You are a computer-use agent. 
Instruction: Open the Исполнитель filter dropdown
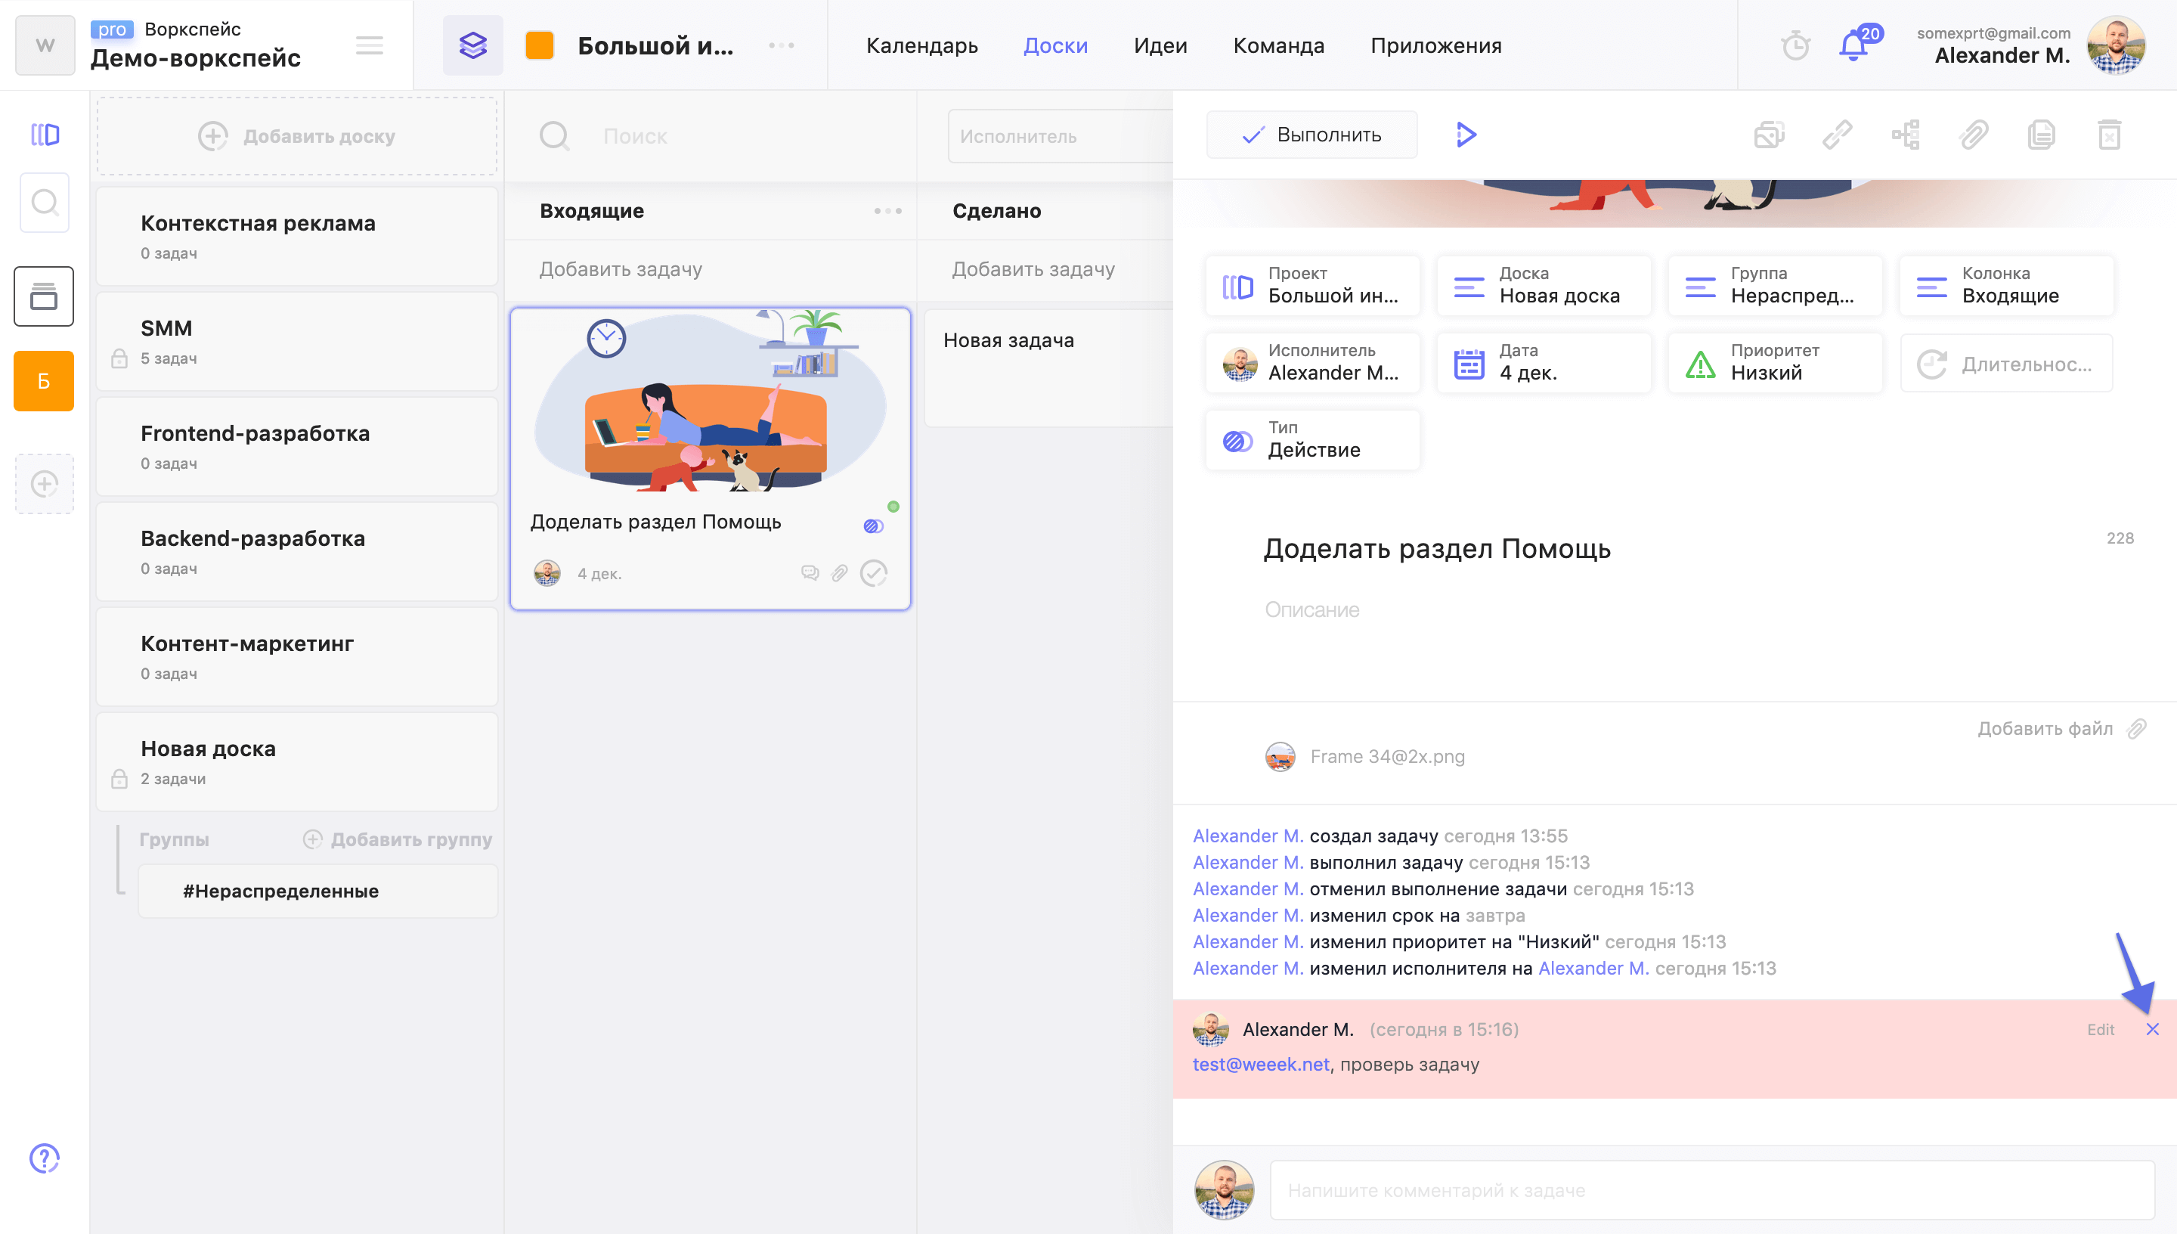pos(1060,135)
